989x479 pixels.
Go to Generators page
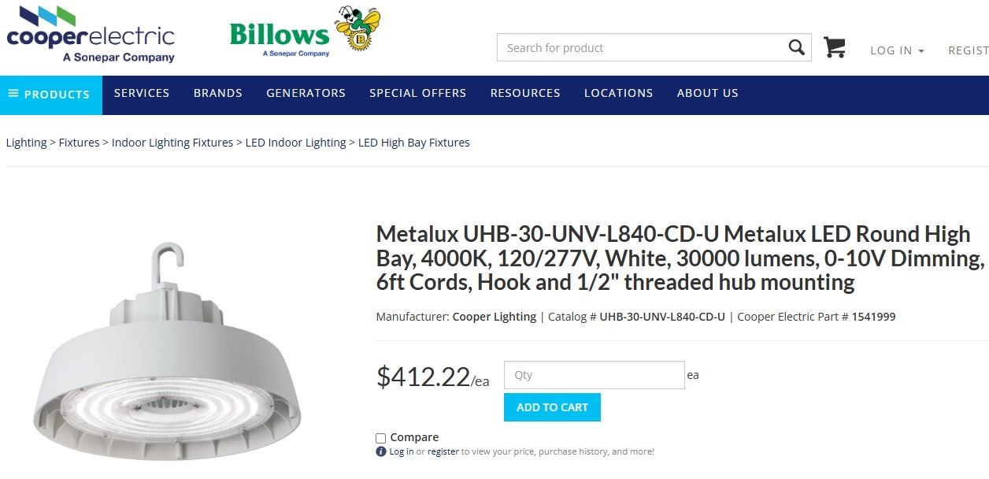coord(306,93)
